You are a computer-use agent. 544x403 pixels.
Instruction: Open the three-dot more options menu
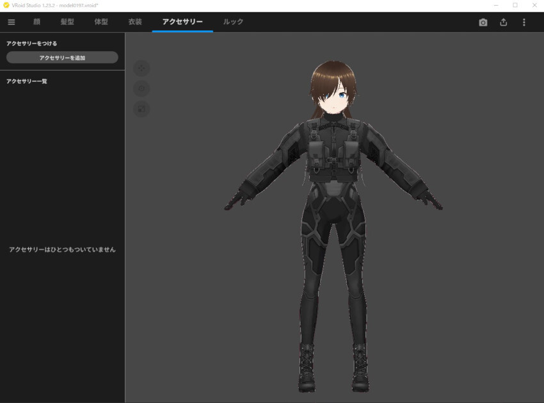point(524,22)
